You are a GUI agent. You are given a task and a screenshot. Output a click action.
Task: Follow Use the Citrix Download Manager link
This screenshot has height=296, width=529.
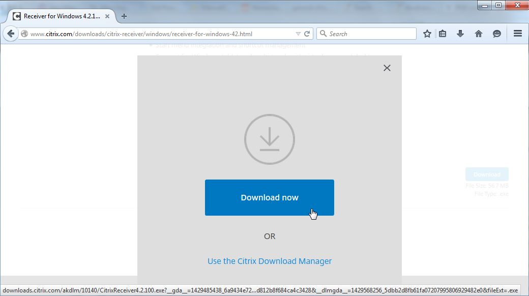(270, 261)
